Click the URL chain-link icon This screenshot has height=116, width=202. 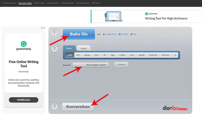tap(131, 34)
